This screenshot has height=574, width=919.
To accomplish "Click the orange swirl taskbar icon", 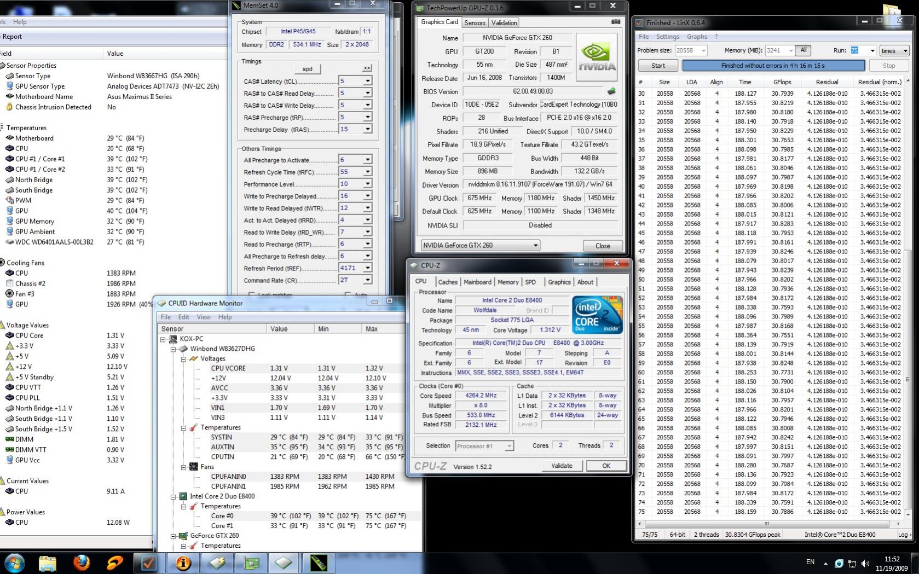I will pyautogui.click(x=115, y=563).
